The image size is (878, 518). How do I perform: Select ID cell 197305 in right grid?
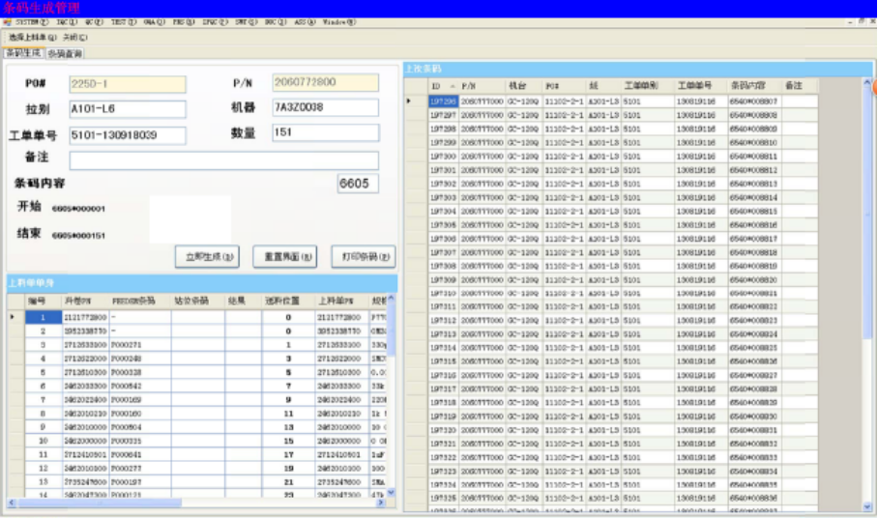pyautogui.click(x=444, y=225)
